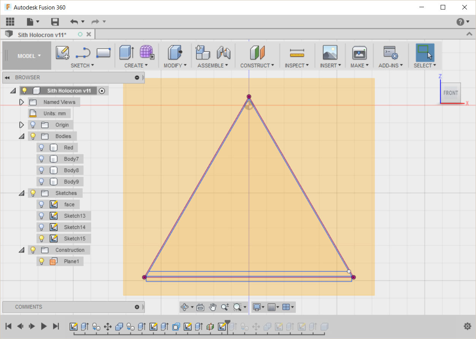476x339 pixels.
Task: Click the Undo arrow
Action: [74, 22]
